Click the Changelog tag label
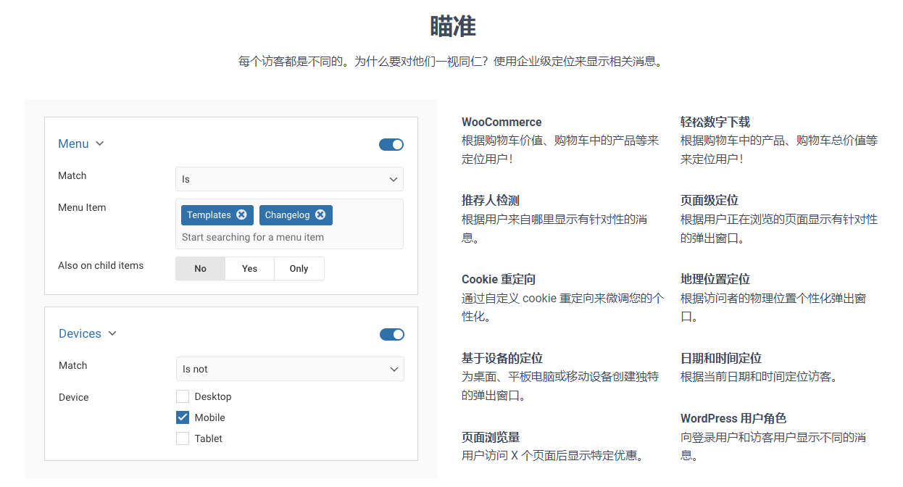This screenshot has width=903, height=487. [x=287, y=215]
